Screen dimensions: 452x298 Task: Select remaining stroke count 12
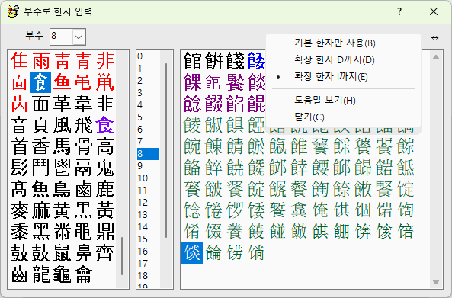click(148, 203)
